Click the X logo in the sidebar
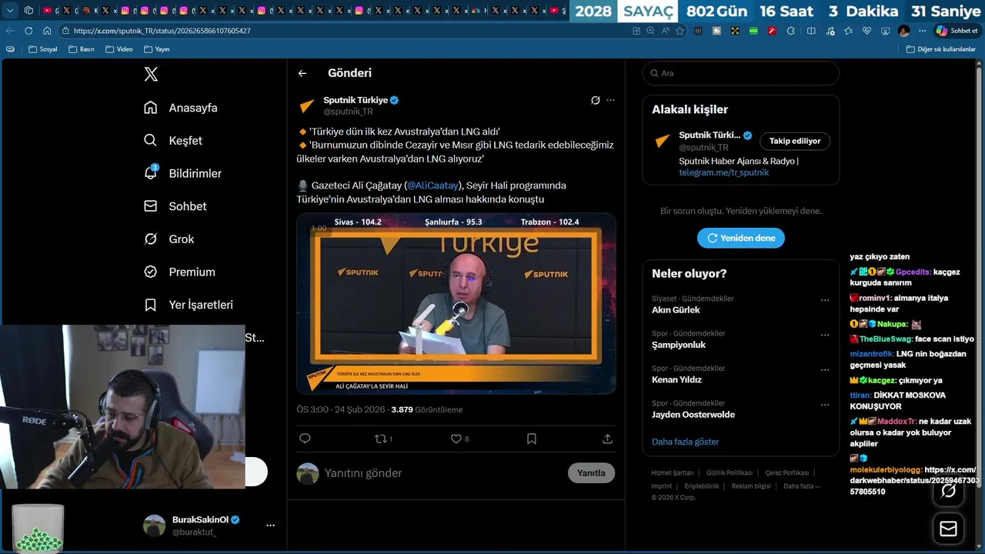This screenshot has width=985, height=554. point(151,74)
